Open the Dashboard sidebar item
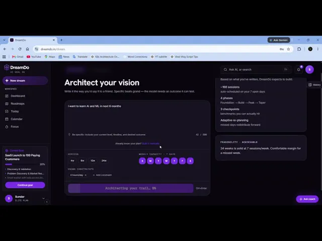This screenshot has width=322, height=241. (15, 96)
